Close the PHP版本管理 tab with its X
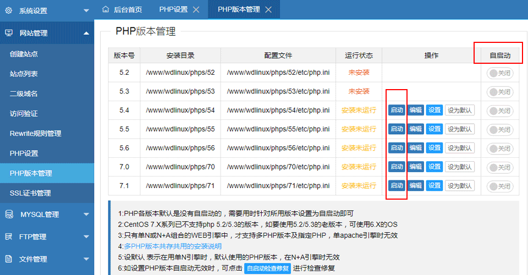The width and height of the screenshot is (528, 275). pyautogui.click(x=268, y=10)
